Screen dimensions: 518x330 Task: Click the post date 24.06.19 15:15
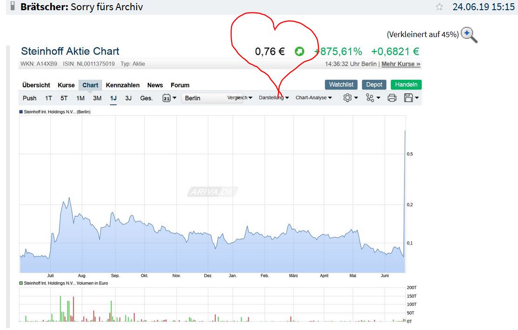pos(483,6)
